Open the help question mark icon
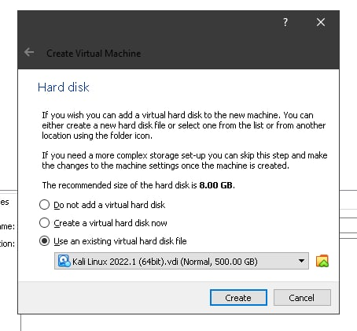Image resolution: width=357 pixels, height=331 pixels. [x=285, y=22]
